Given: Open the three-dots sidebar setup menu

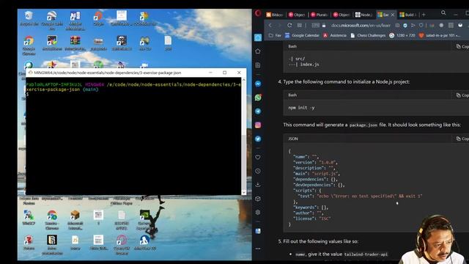Looking at the screenshot, I should pyautogui.click(x=258, y=249).
